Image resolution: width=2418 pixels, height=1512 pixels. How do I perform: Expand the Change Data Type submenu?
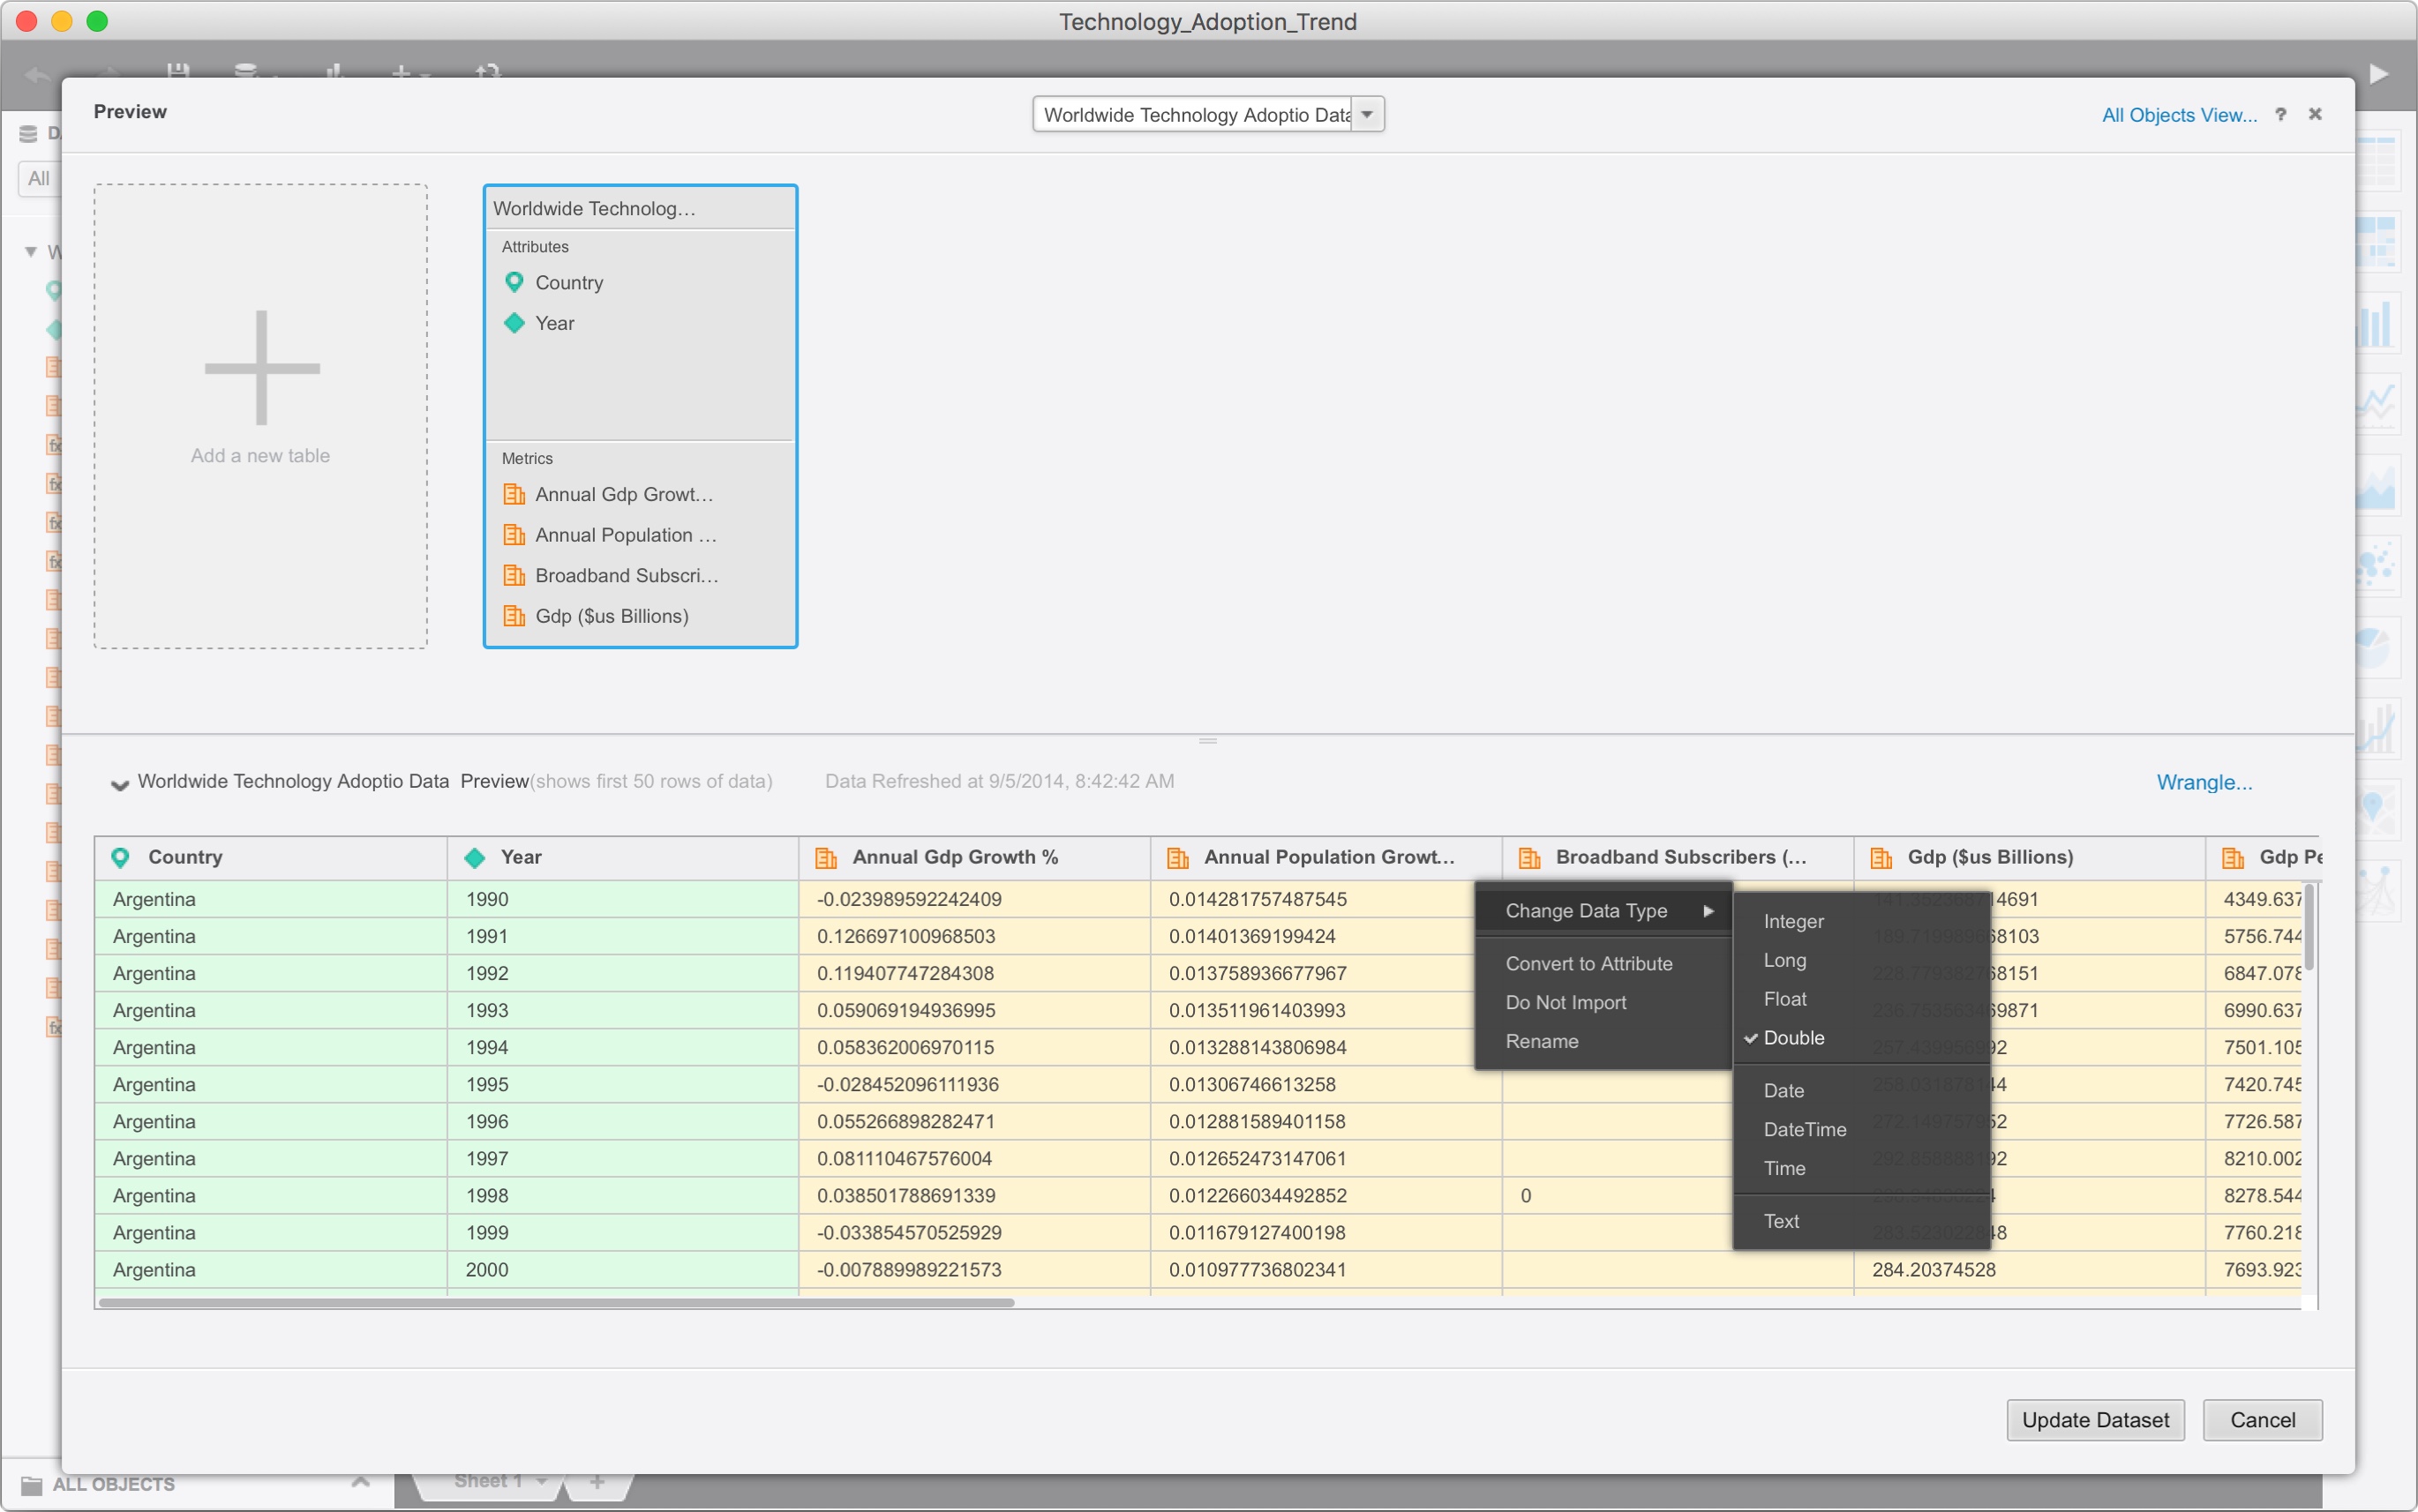click(1603, 911)
